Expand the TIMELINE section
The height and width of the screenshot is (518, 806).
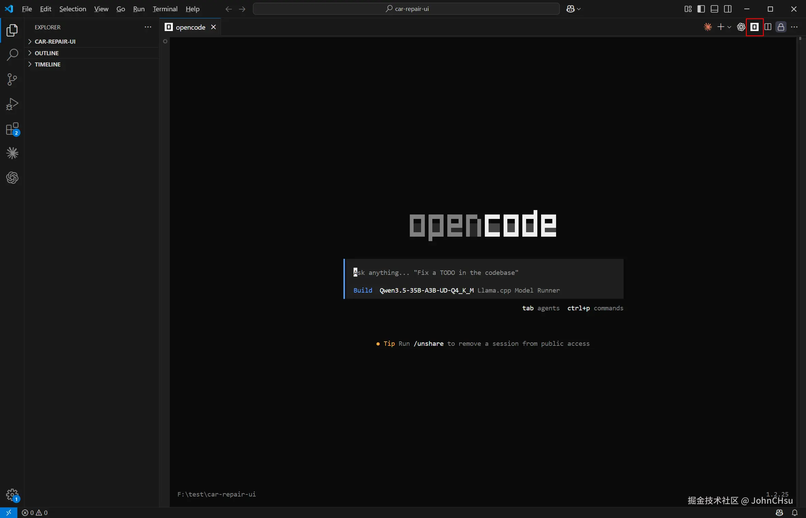(47, 64)
